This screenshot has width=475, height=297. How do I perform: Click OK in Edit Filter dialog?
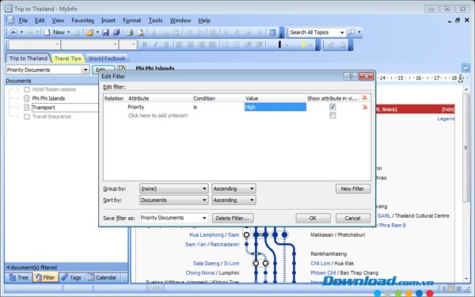(x=313, y=219)
